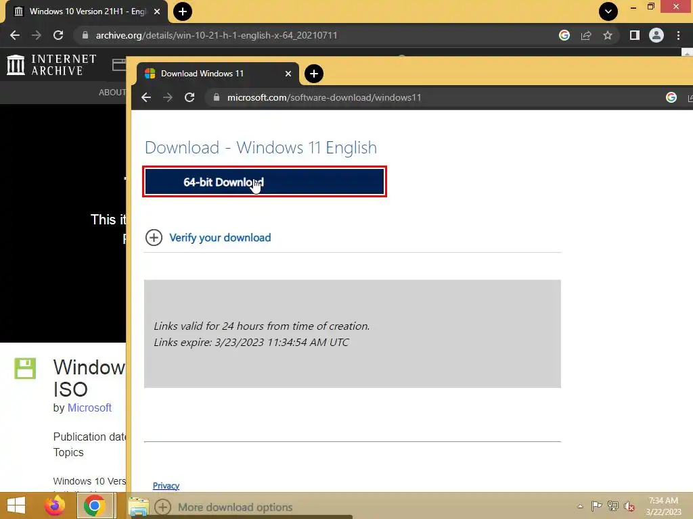This screenshot has width=693, height=519.
Task: Reload the Microsoft Windows 11 download page
Action: (x=189, y=97)
